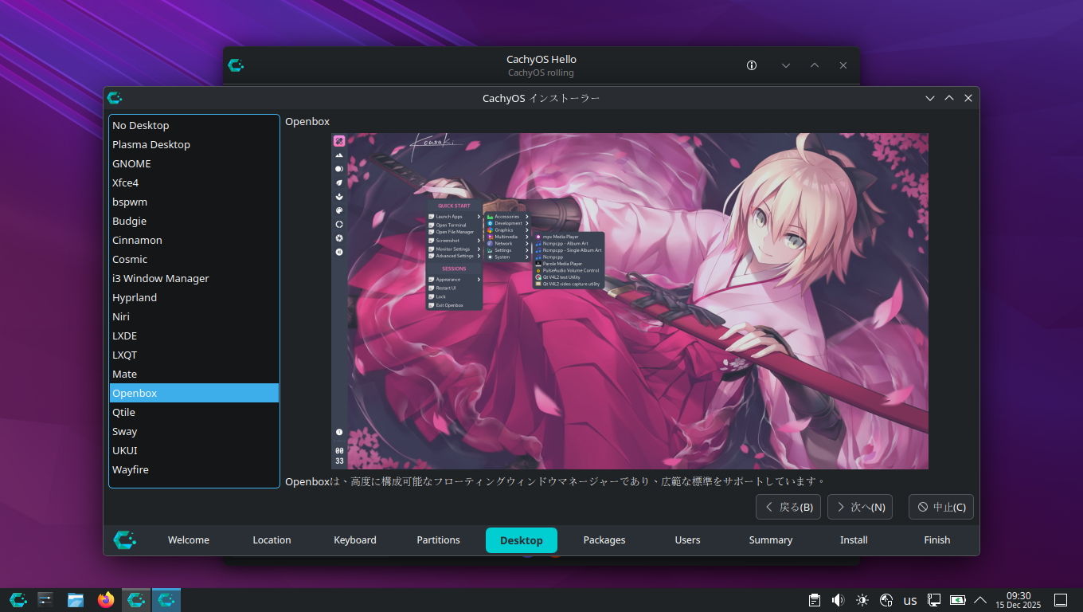The width and height of the screenshot is (1083, 612).
Task: Pick 'Cosmic' from the desktop list
Action: pyautogui.click(x=194, y=259)
